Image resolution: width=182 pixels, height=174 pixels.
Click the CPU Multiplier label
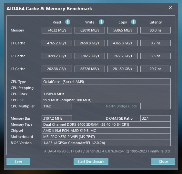pos(23,106)
